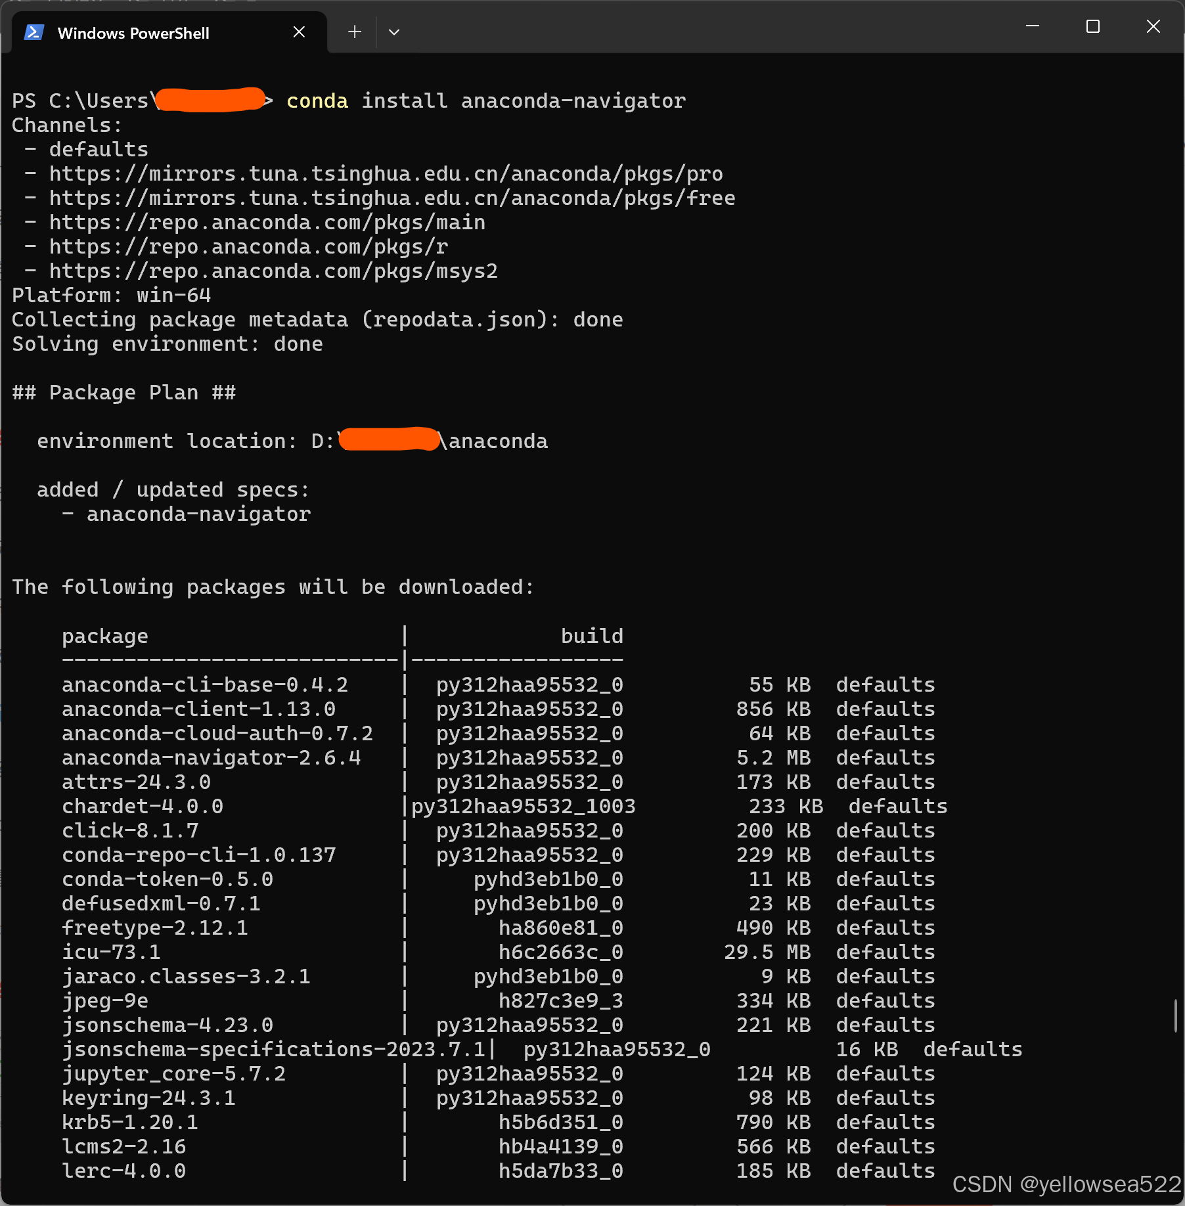Click the PowerShell tab icon
Image resolution: width=1185 pixels, height=1206 pixels.
[34, 32]
